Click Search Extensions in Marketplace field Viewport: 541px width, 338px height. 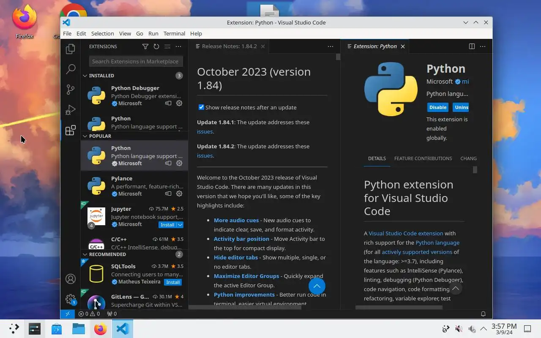(136, 61)
